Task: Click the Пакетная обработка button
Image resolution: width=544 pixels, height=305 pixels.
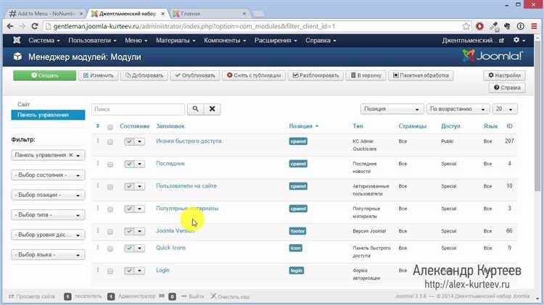Action: (421, 75)
